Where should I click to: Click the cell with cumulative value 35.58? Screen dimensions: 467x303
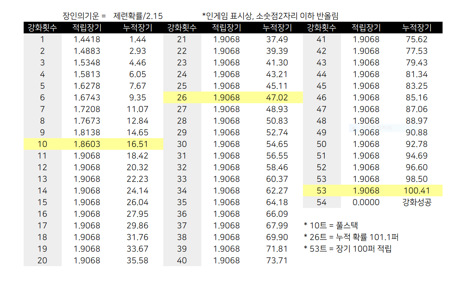coord(137,260)
